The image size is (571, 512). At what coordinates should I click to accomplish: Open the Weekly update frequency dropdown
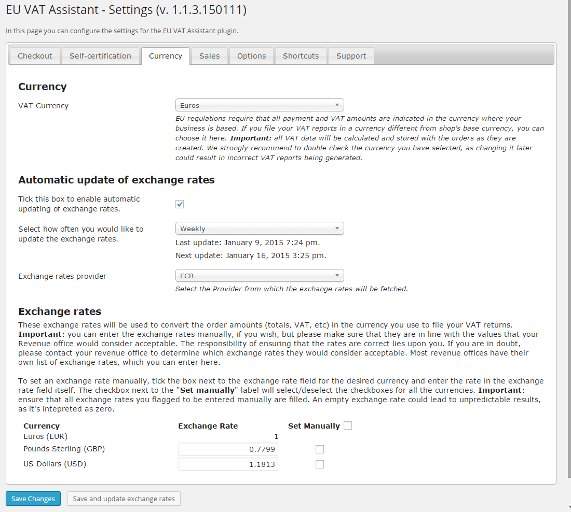coord(260,229)
